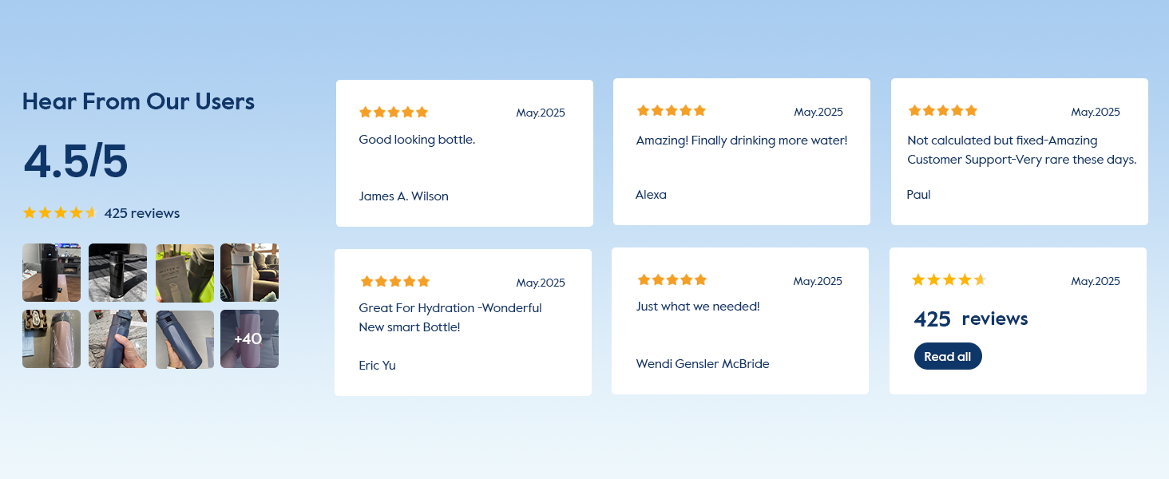Click the 425 reviews link beside summary stars
Image resolution: width=1169 pixels, height=479 pixels.
[142, 213]
